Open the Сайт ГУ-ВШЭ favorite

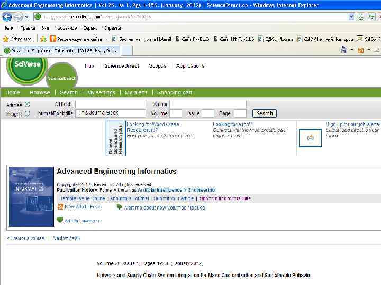pyautogui.click(x=192, y=39)
